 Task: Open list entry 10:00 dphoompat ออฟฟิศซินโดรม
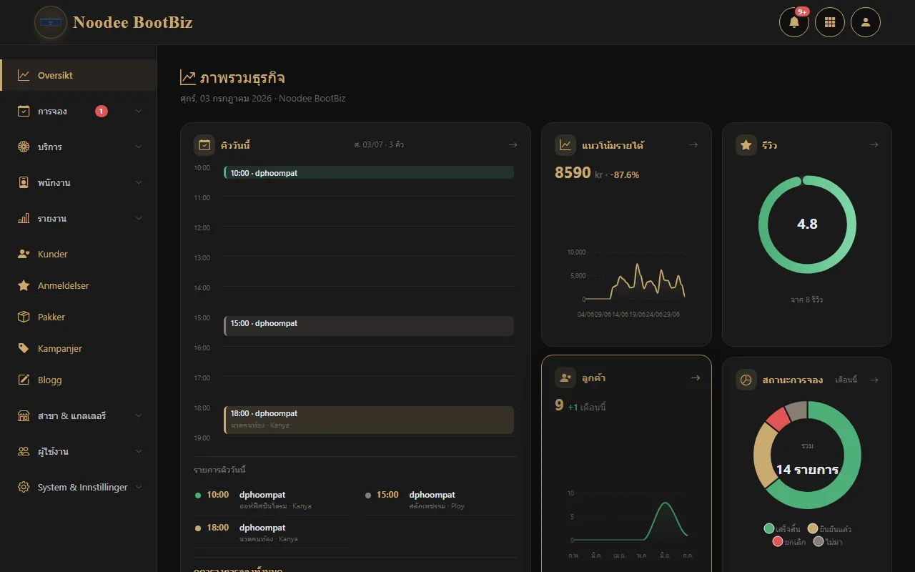(272, 500)
